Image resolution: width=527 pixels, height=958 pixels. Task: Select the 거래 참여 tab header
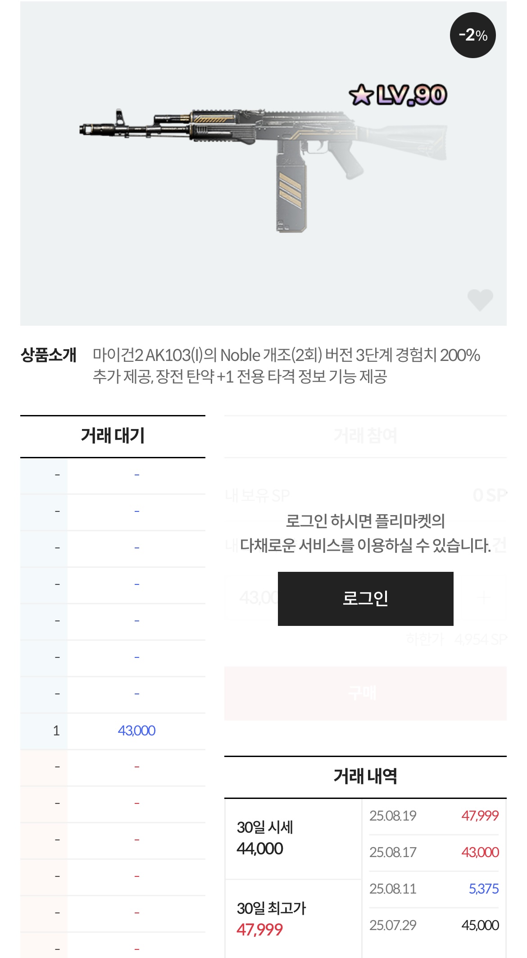(365, 436)
